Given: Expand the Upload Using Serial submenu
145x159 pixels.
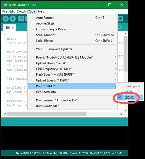Looking at the screenshot, I should [x=72, y=63].
